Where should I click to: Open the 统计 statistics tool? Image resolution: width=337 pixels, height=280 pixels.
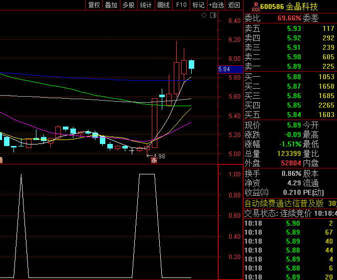click(146, 5)
